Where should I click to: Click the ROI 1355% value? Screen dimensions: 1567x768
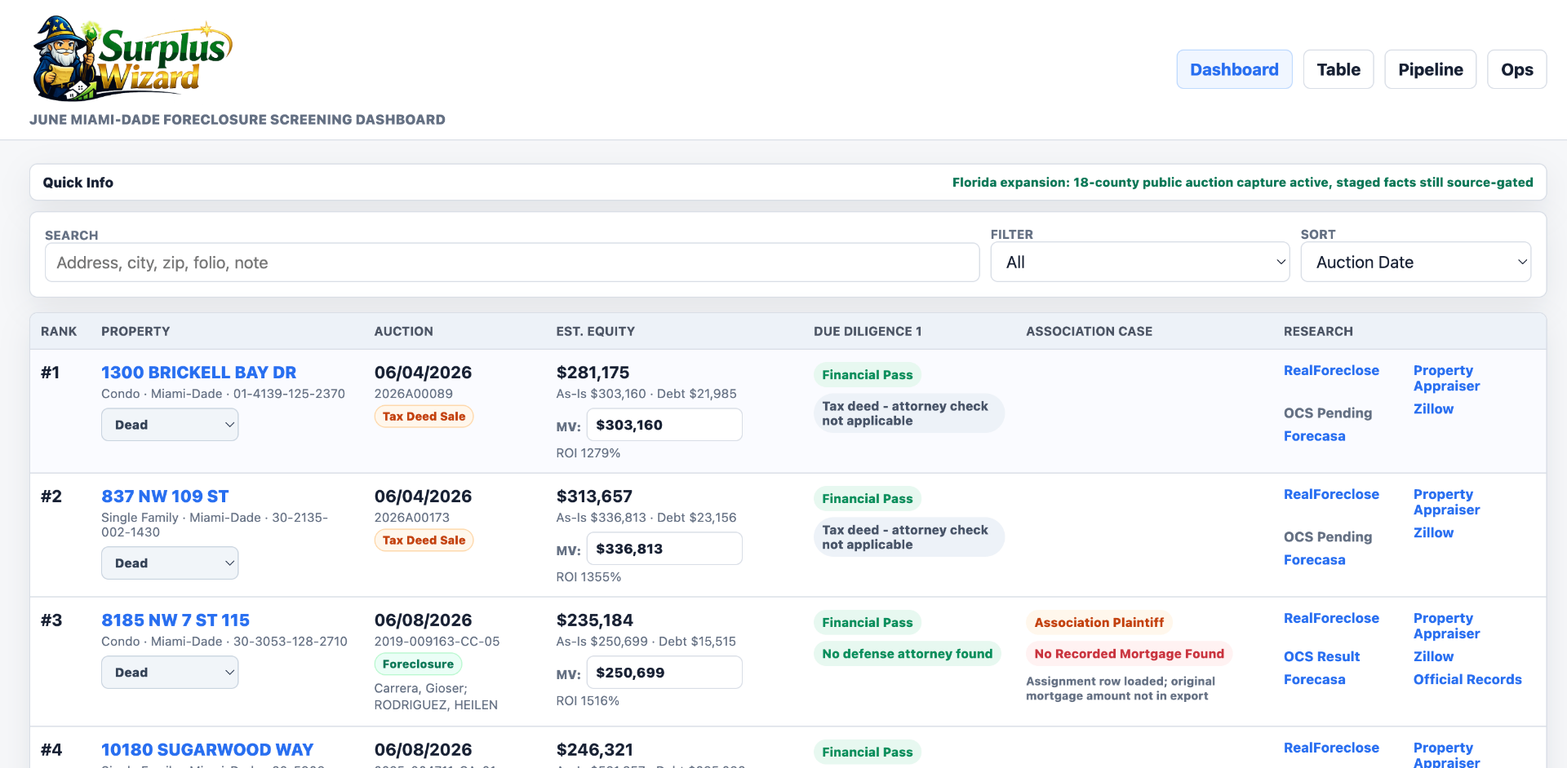(588, 577)
